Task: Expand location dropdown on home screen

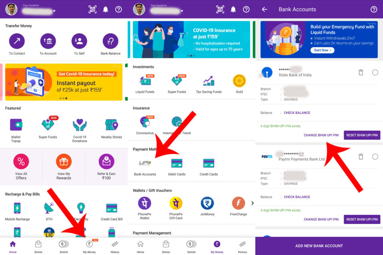Action: [54, 11]
